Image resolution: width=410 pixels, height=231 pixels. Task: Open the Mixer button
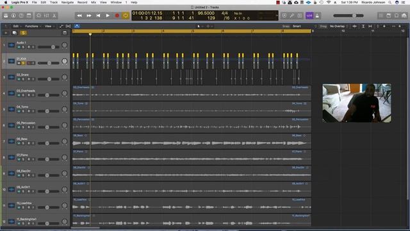pyautogui.click(x=46, y=15)
